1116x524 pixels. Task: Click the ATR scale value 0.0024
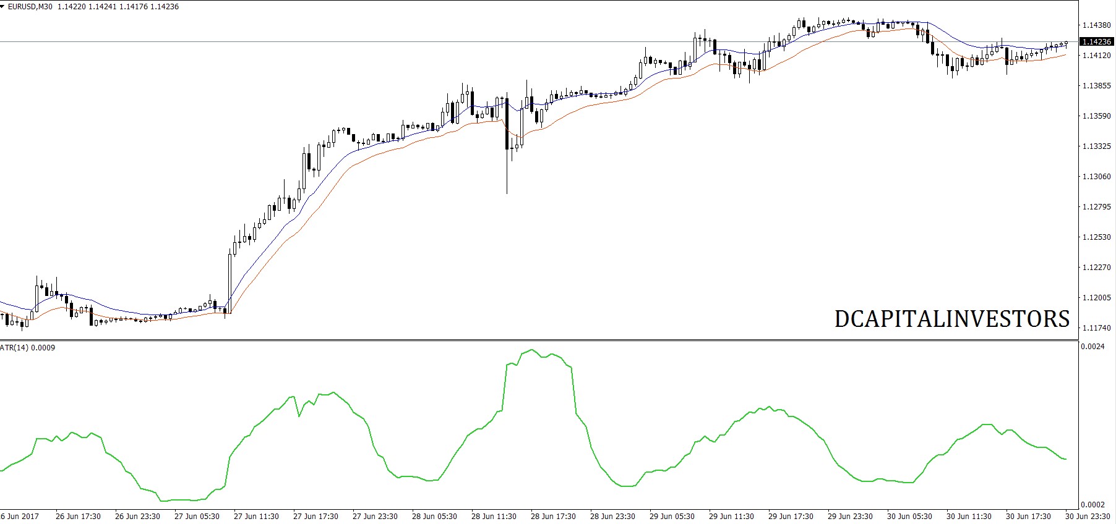pyautogui.click(x=1092, y=347)
